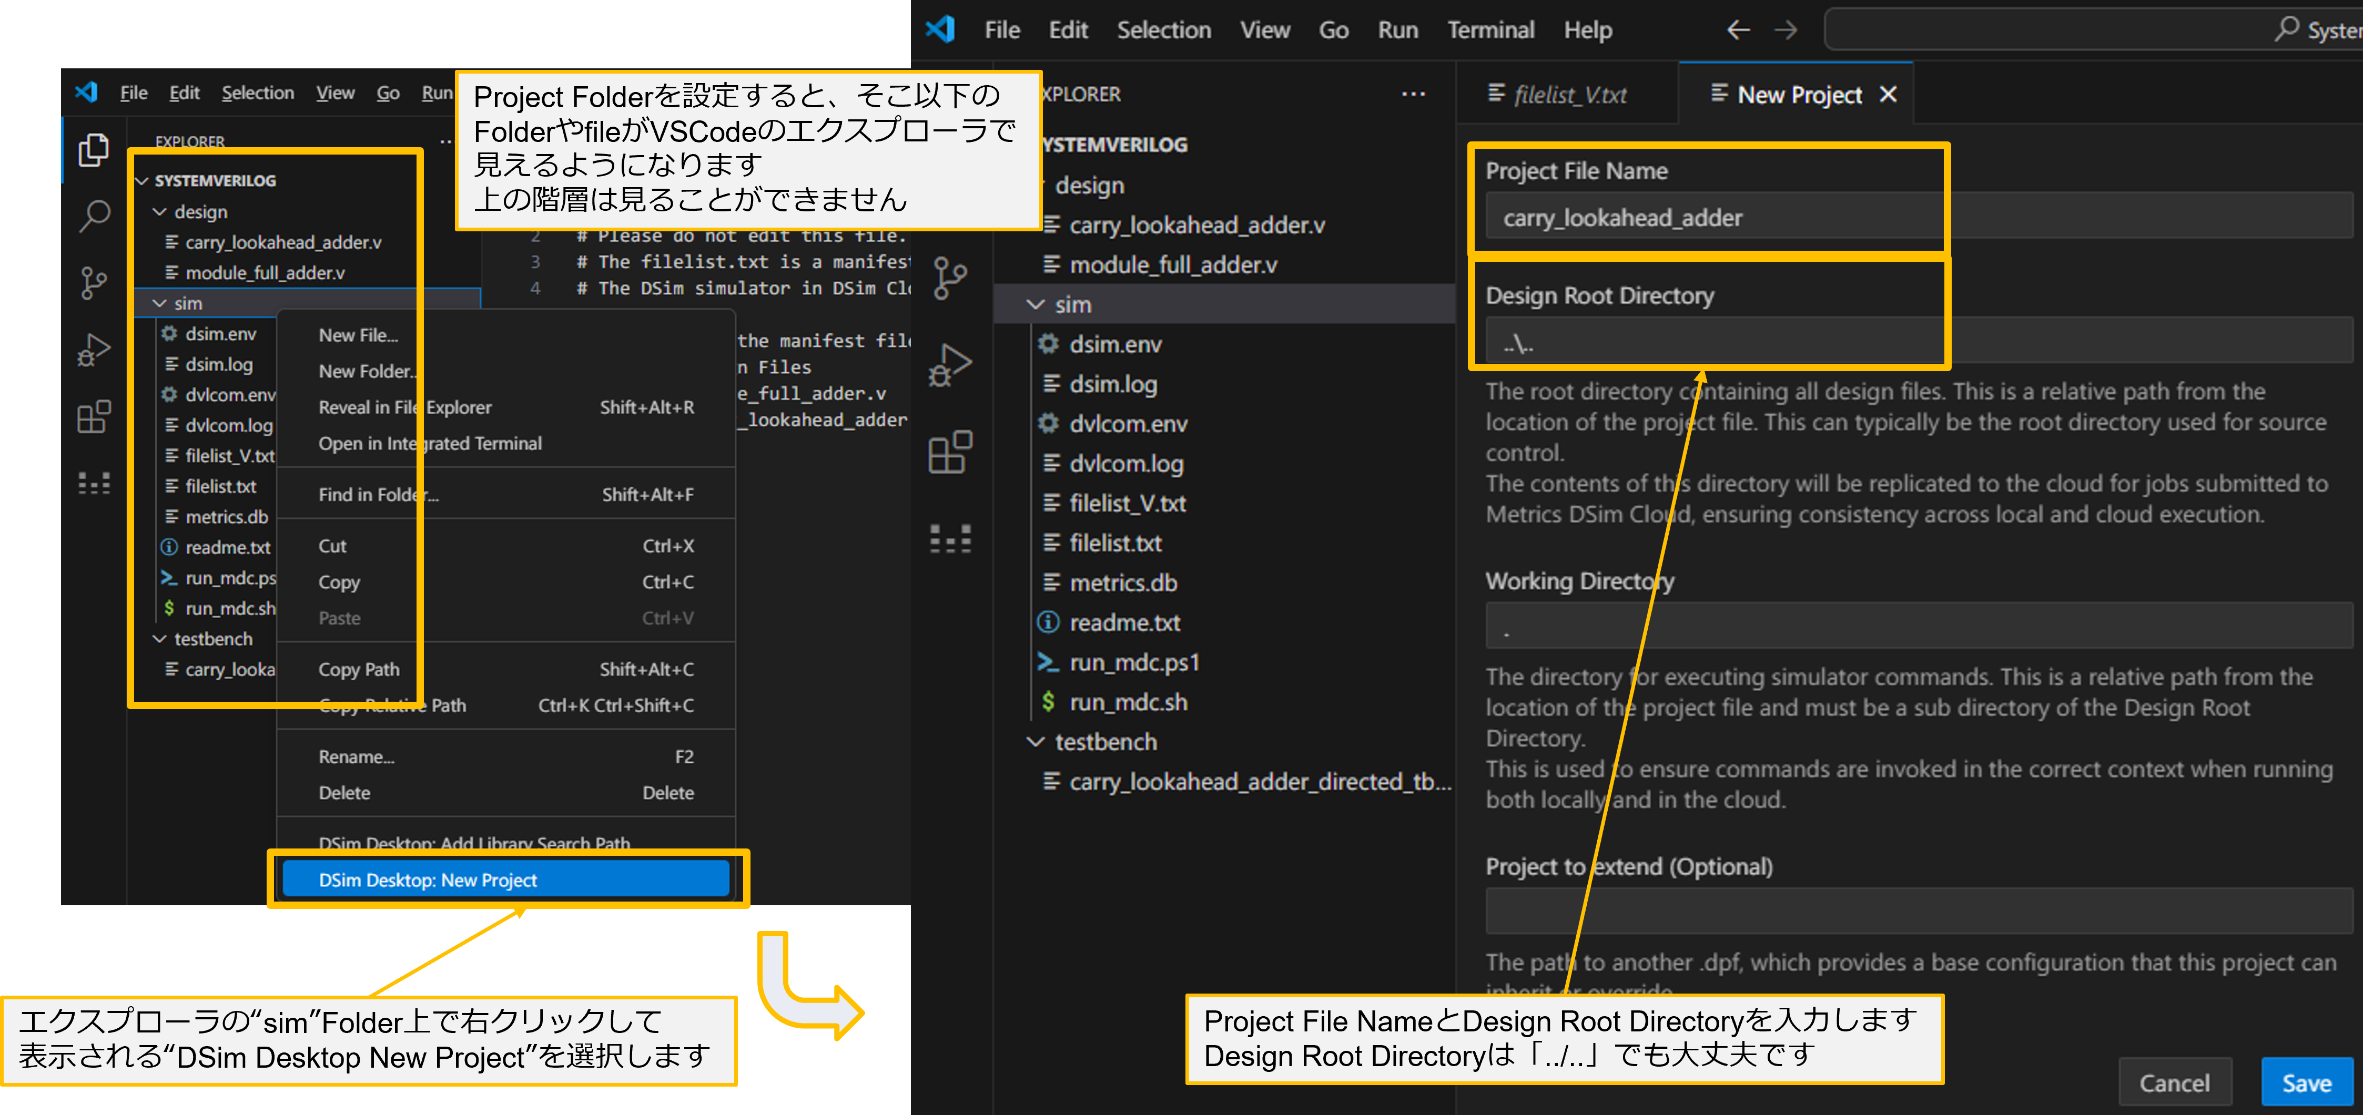Open explorer More Actions ellipsis in right window

click(x=1414, y=94)
